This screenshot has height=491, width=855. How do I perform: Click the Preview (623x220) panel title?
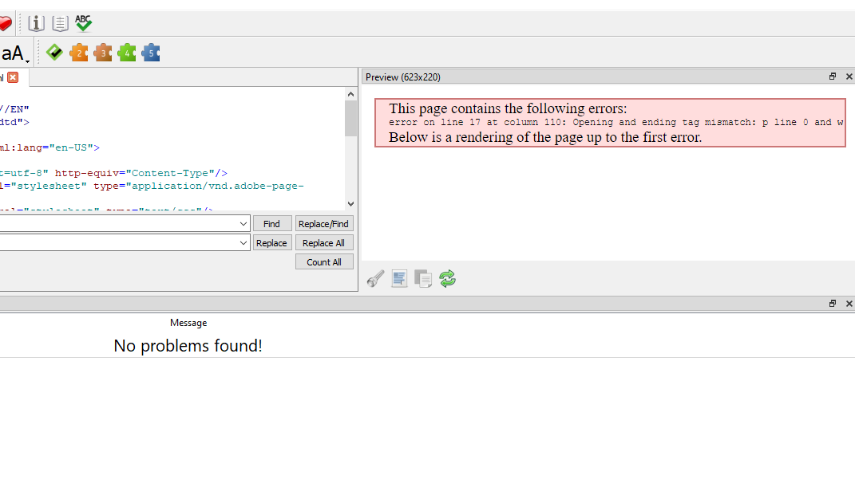tap(403, 77)
